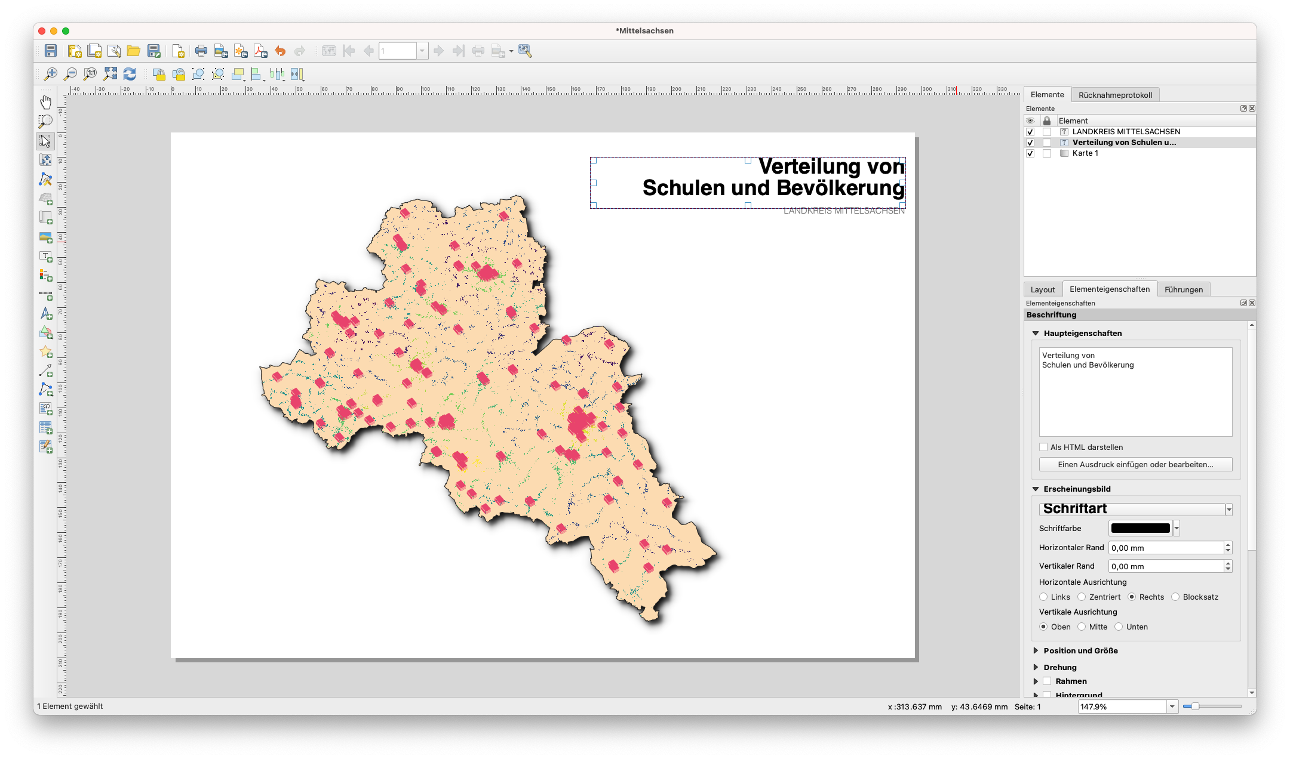The image size is (1290, 759).
Task: Expand the Drehung section
Action: (1036, 667)
